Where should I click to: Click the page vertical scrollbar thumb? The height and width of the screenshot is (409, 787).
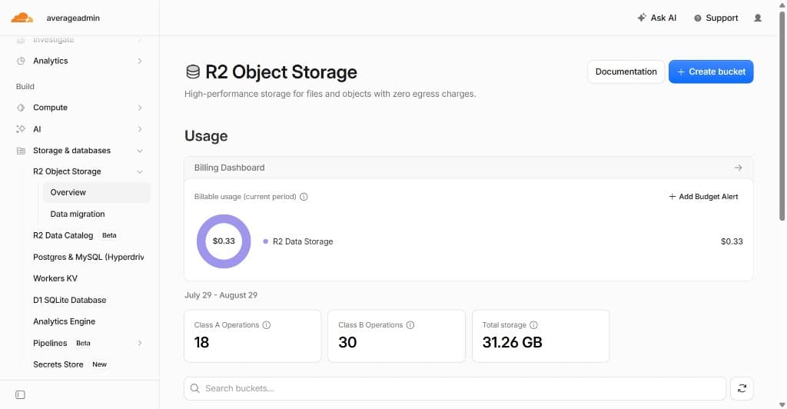(782, 115)
